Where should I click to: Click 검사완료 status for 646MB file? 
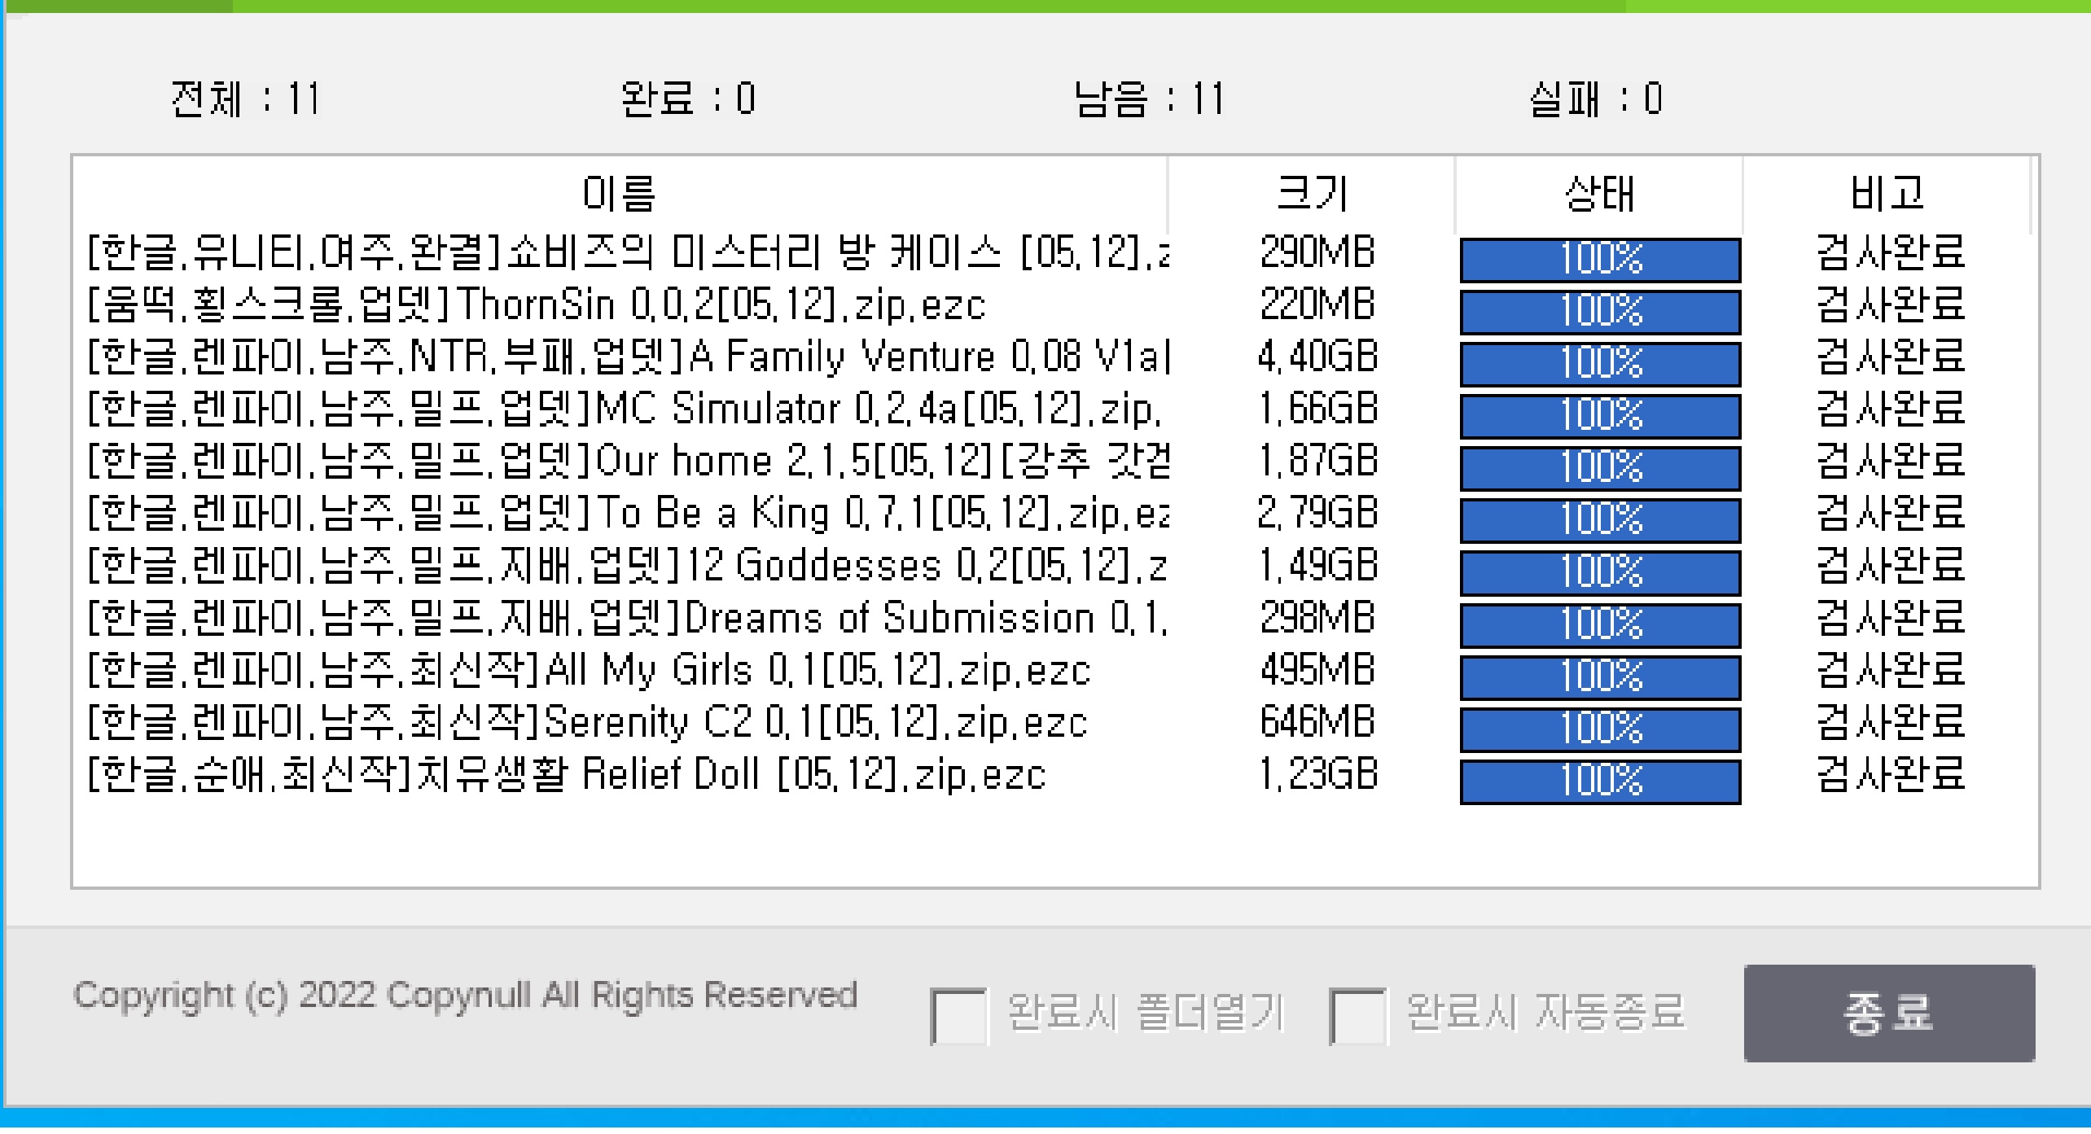tap(1890, 723)
